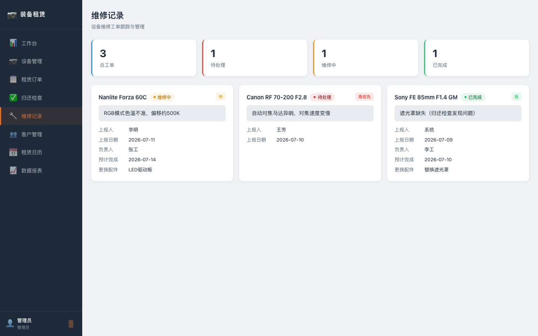Click subtitle 设备维修工单跟踪与管理
The image size is (538, 336).
118,27
